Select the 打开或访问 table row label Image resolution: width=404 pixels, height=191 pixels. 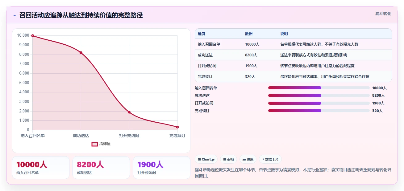207,66
